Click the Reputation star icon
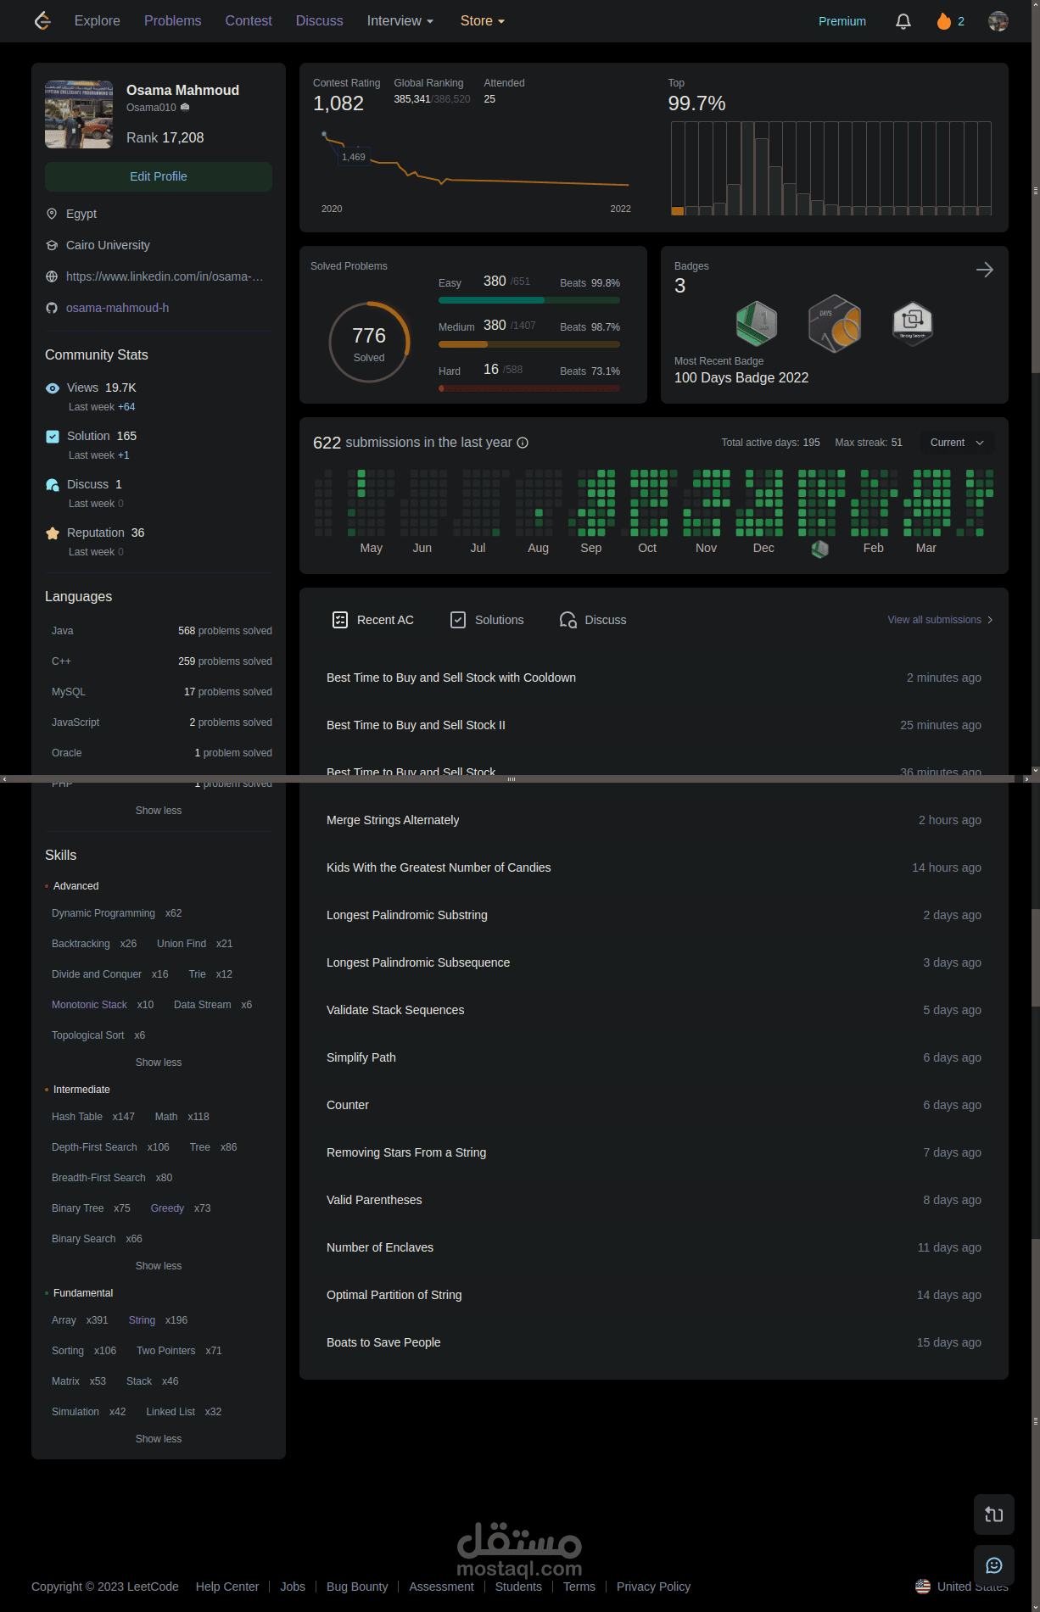Viewport: 1040px width, 1612px height. (x=53, y=533)
